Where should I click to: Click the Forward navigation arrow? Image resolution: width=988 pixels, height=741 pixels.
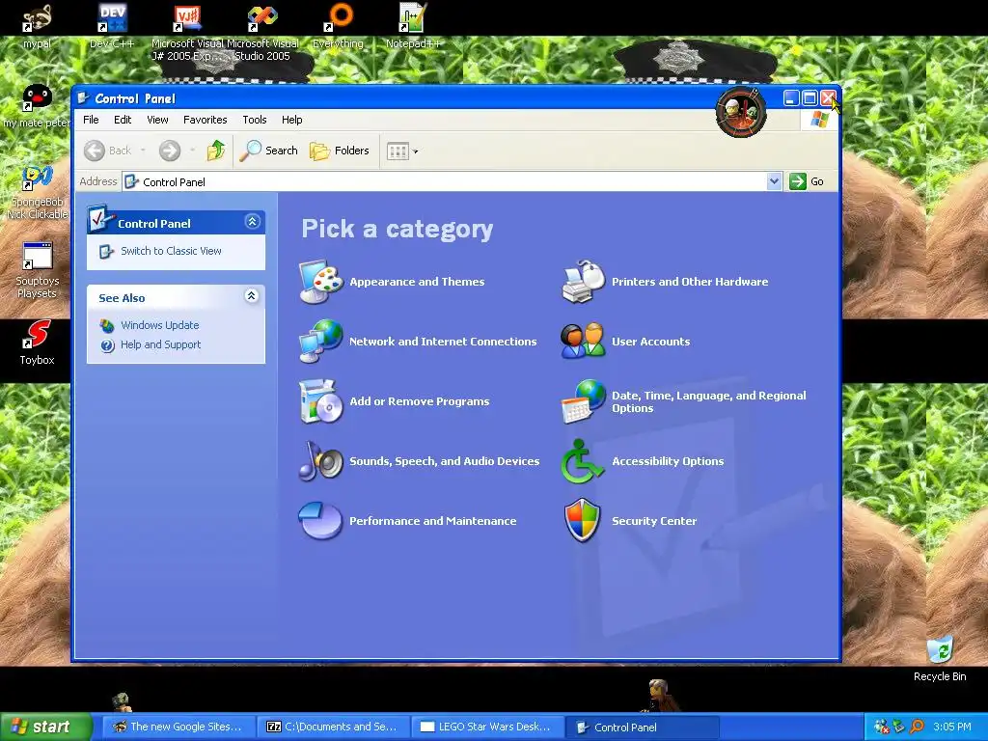[x=170, y=151]
